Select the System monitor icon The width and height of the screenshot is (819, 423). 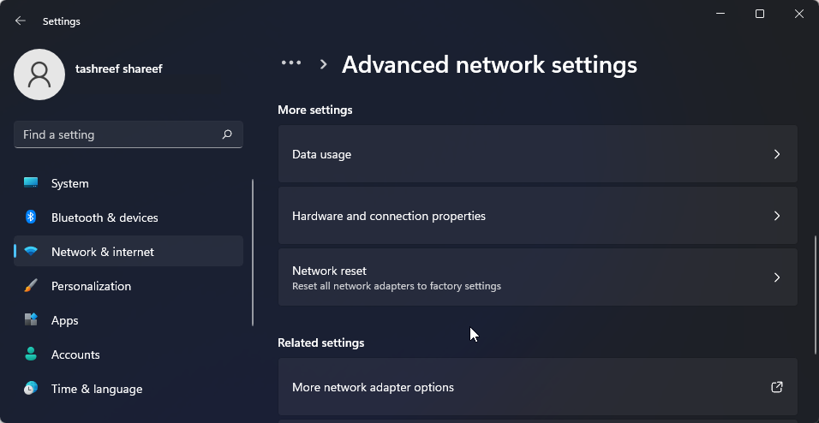click(x=31, y=183)
